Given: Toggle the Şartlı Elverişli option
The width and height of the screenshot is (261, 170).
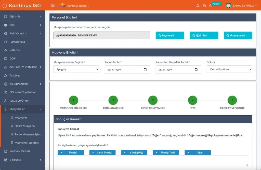Looking at the screenshot, I should [x=102, y=152].
